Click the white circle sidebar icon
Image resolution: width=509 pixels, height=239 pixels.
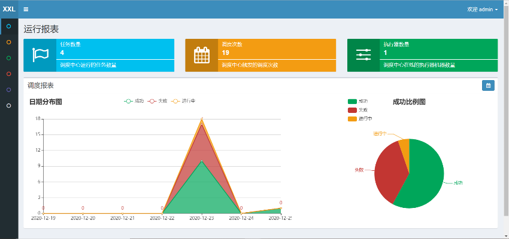8,106
